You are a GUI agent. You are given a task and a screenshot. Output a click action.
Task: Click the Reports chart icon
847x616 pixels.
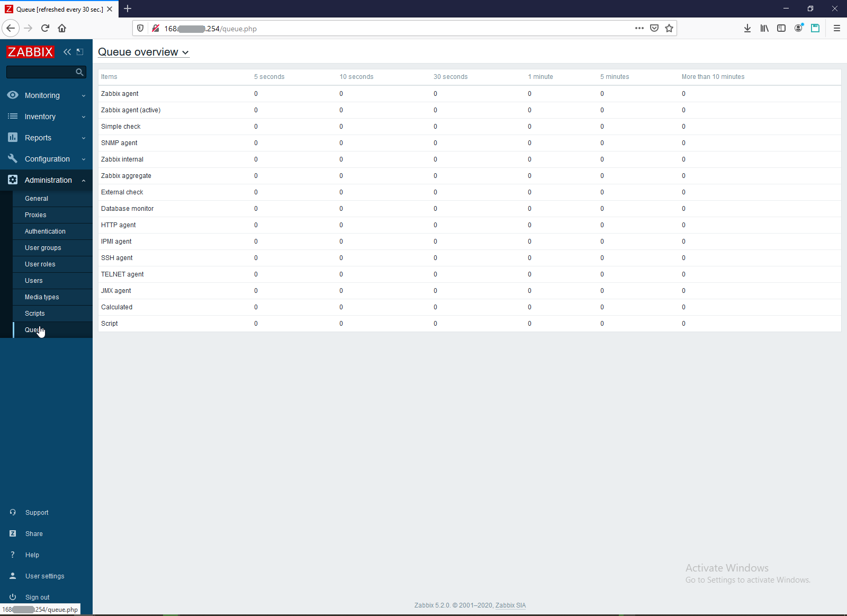pyautogui.click(x=13, y=137)
